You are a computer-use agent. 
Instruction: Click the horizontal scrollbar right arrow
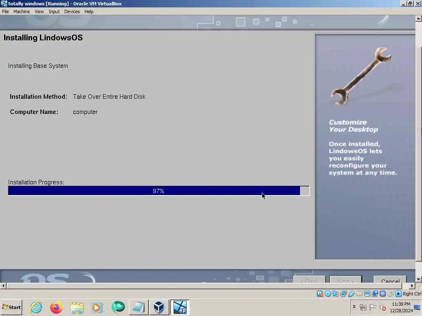412,286
